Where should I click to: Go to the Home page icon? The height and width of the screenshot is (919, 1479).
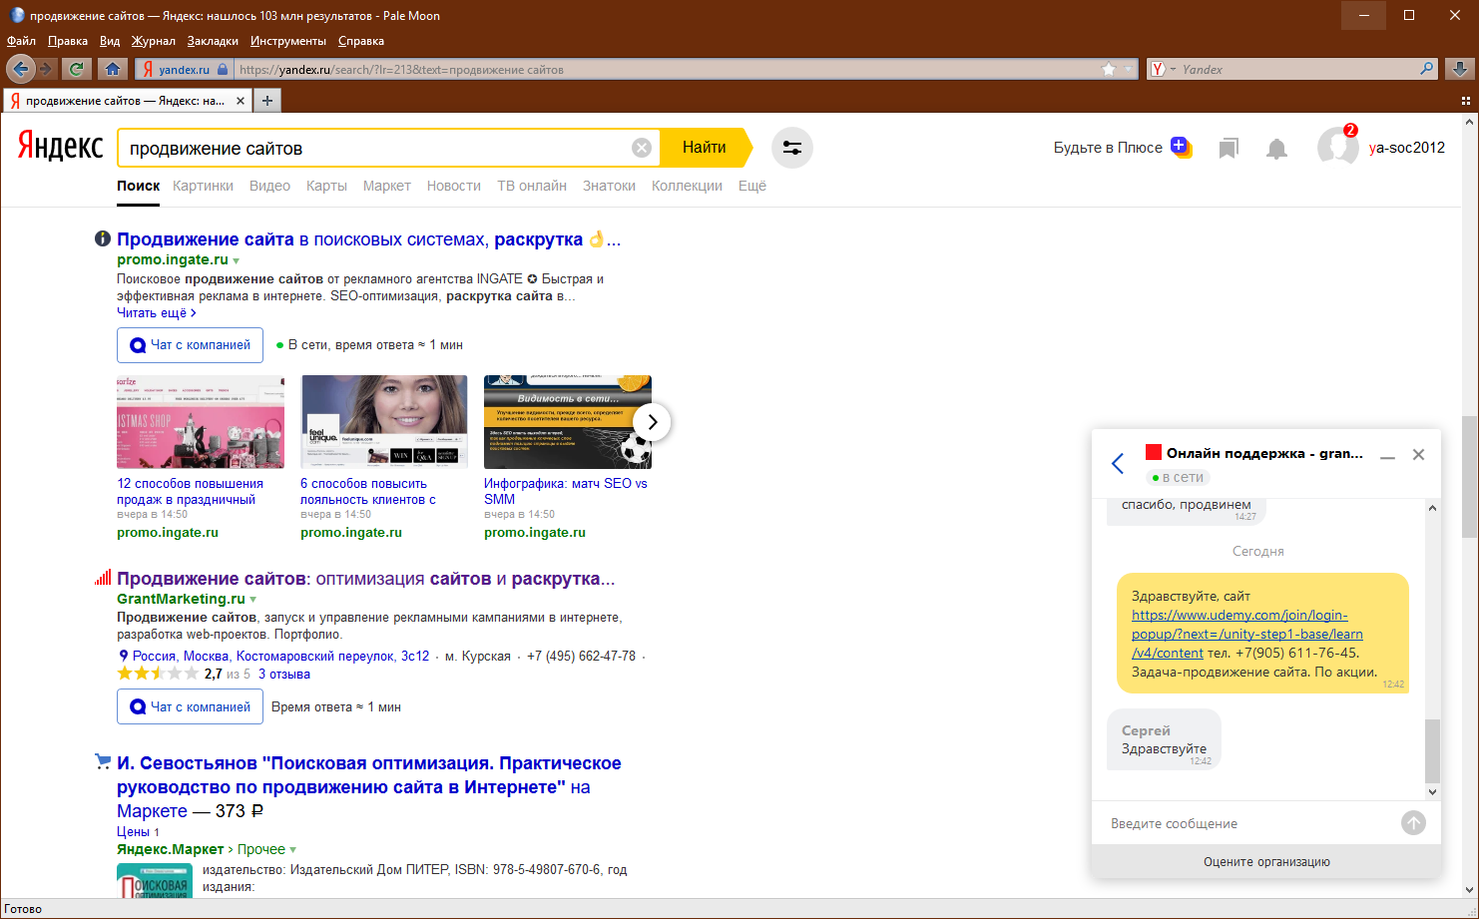113,69
